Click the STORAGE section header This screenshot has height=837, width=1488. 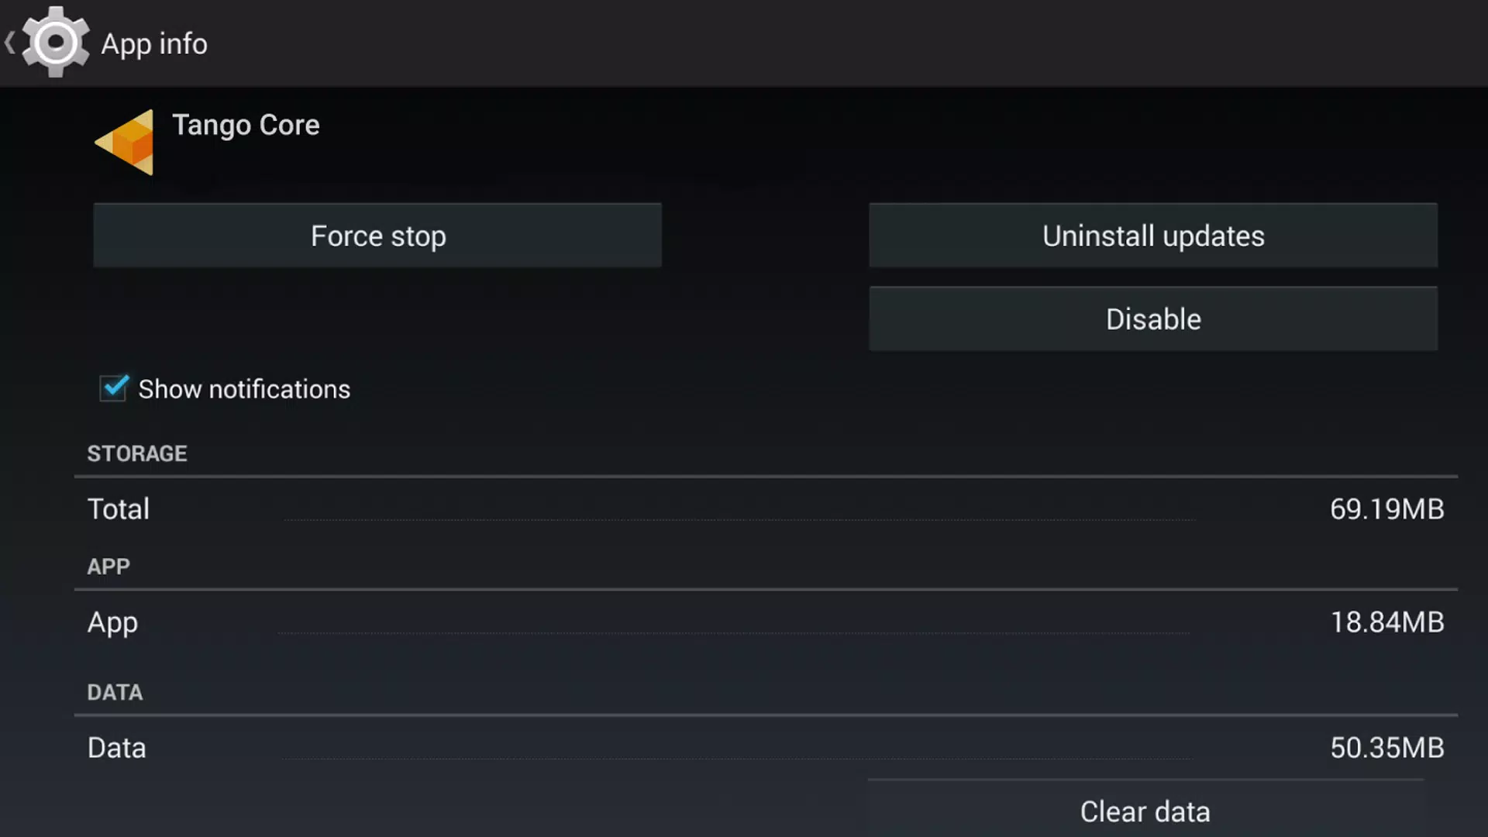coord(137,453)
